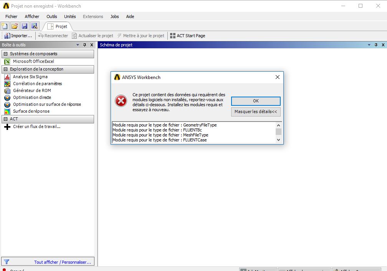Select Analyse Six Sigma item text
Viewport: 387px width, 271px height.
click(x=30, y=77)
